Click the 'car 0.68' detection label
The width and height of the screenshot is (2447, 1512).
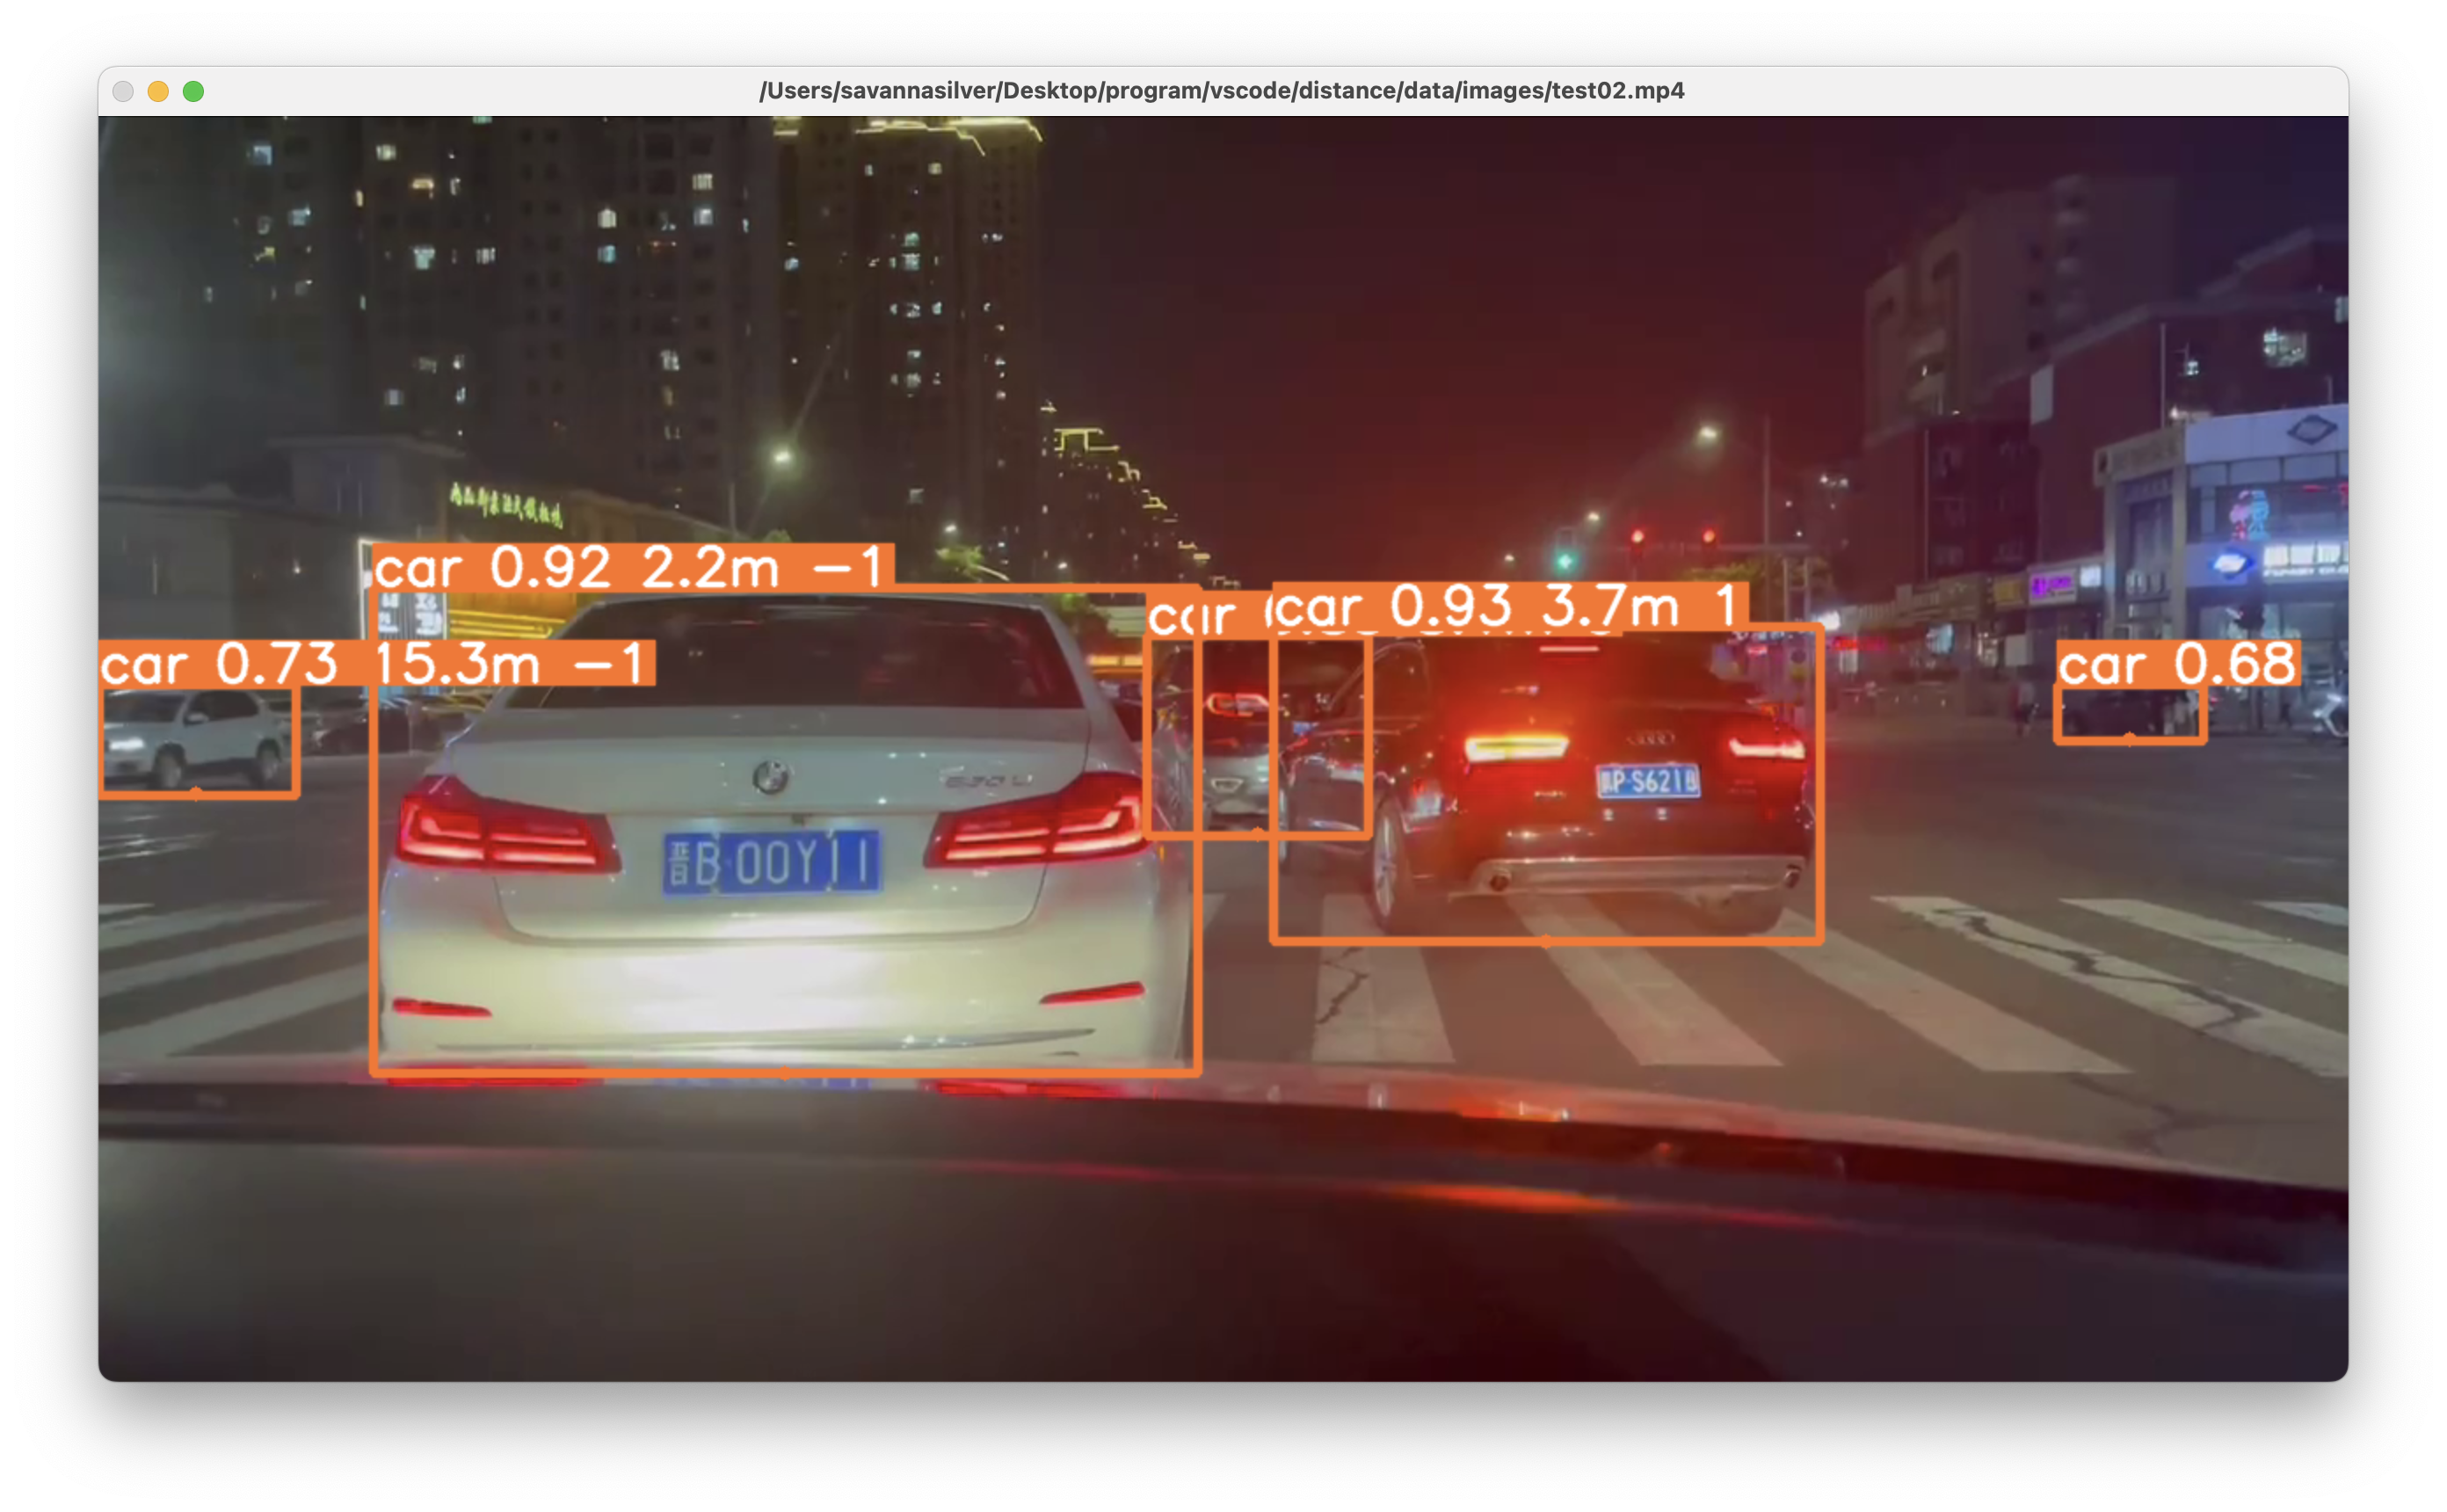click(x=2177, y=664)
